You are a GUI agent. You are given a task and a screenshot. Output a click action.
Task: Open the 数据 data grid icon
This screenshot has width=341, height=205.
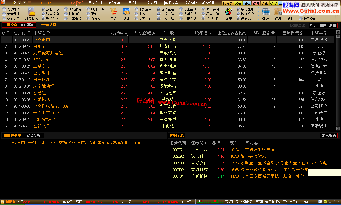click(265, 14)
